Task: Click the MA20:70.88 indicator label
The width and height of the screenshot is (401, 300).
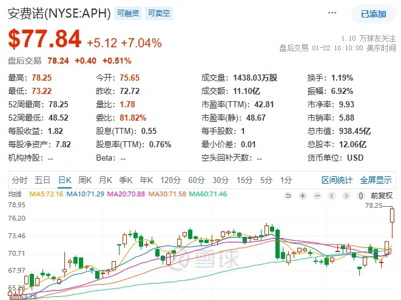Action: 126,194
